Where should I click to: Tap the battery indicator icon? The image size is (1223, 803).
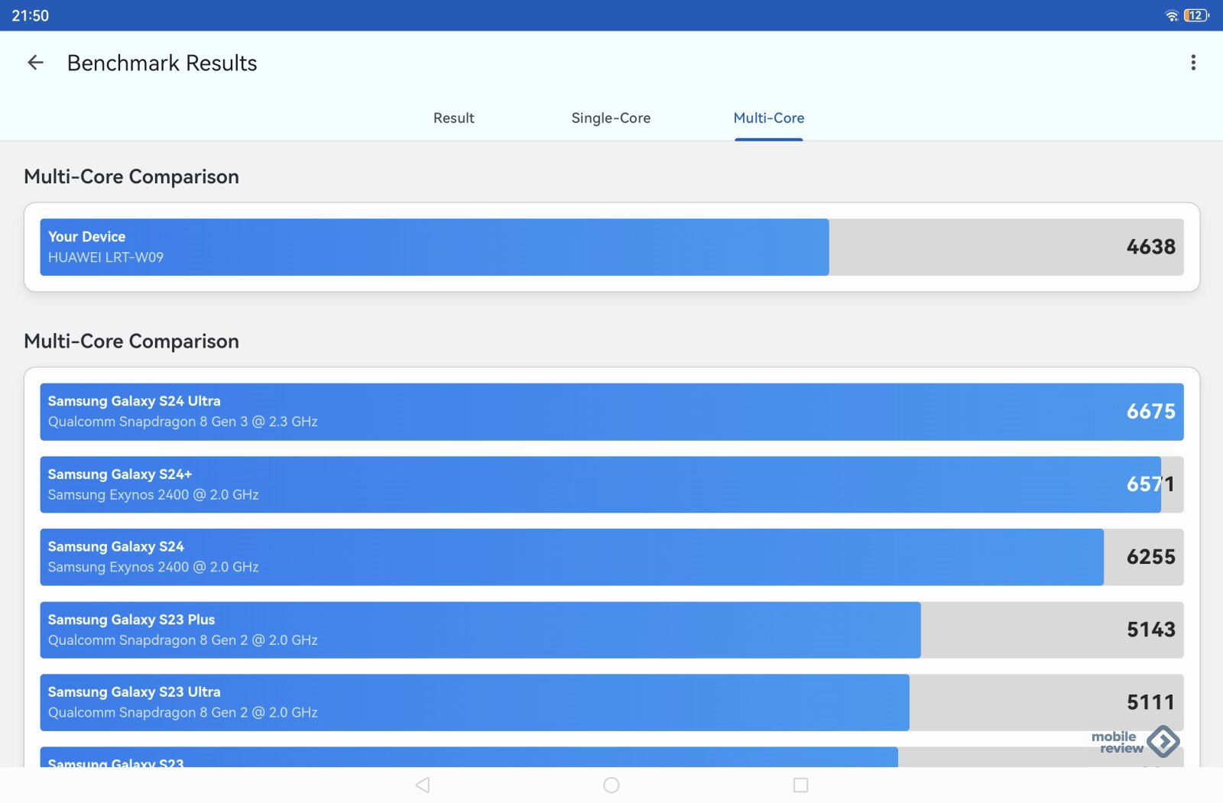1195,15
